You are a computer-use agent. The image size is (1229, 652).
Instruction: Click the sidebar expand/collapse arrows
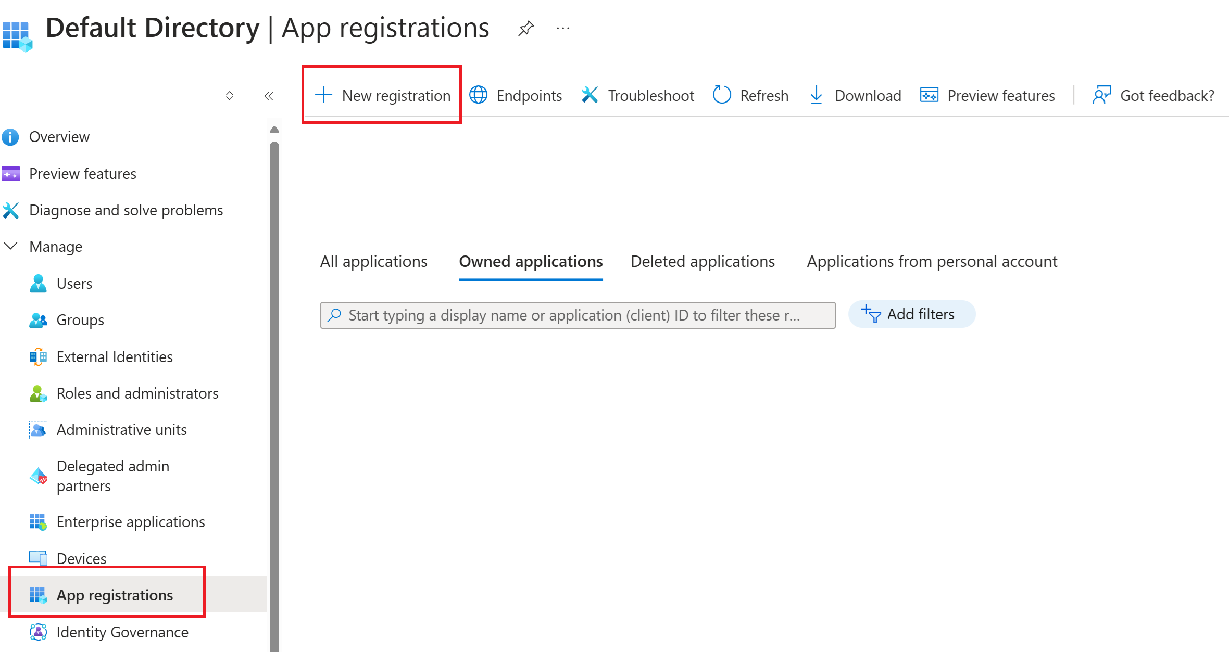click(229, 96)
